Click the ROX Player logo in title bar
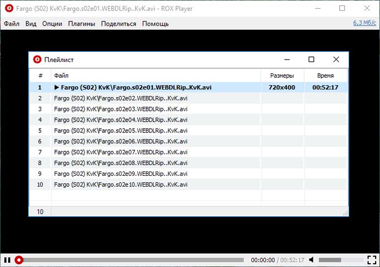Screen dimensions: 380x267 9,9
